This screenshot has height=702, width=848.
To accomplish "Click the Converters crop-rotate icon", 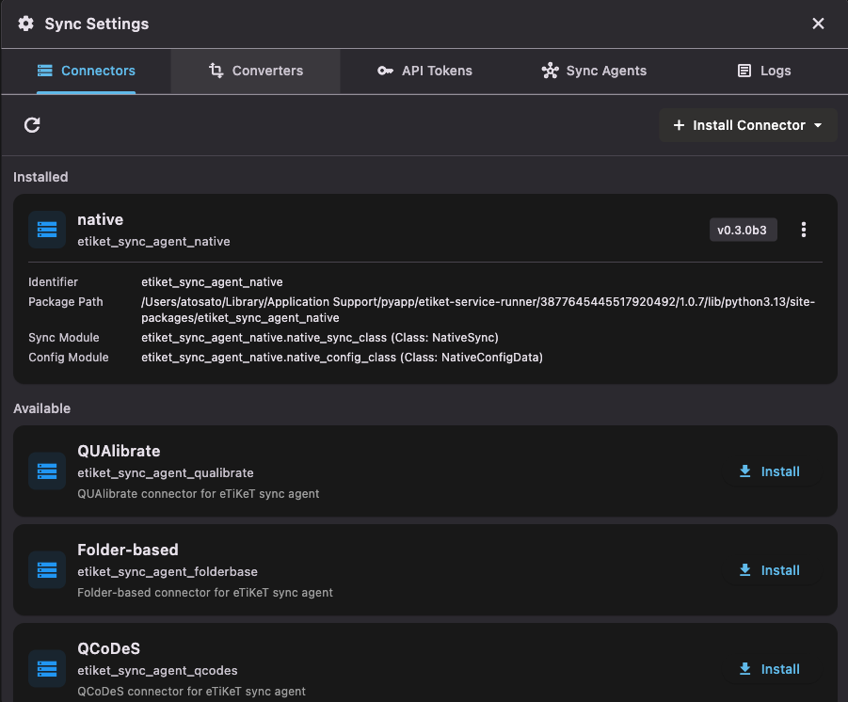I will tap(216, 71).
